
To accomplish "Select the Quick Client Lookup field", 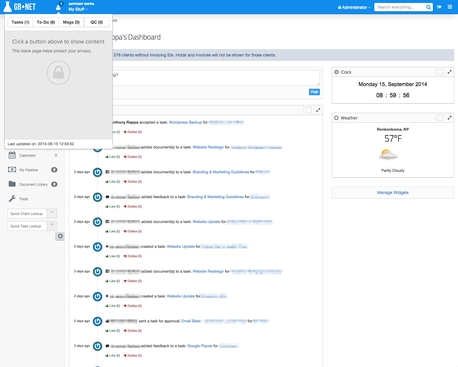I will (27, 214).
